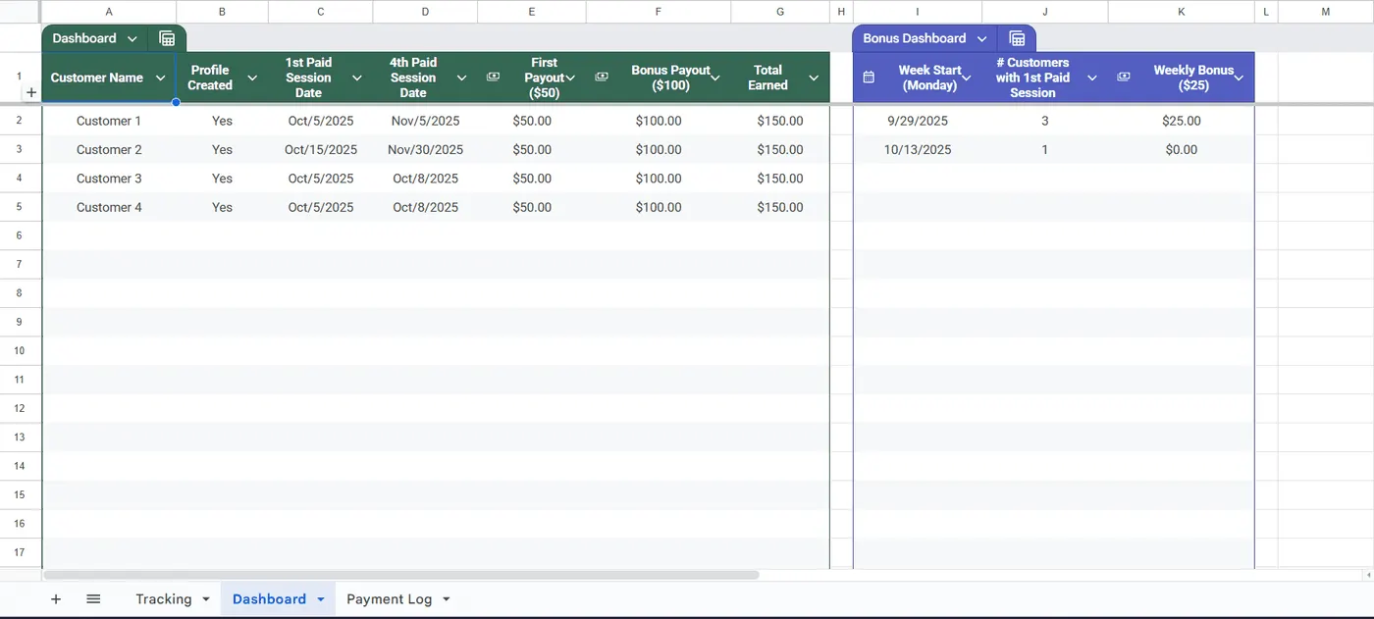Viewport: 1374px width, 619px height.
Task: Select the Customer 3 cell
Action: click(x=109, y=179)
